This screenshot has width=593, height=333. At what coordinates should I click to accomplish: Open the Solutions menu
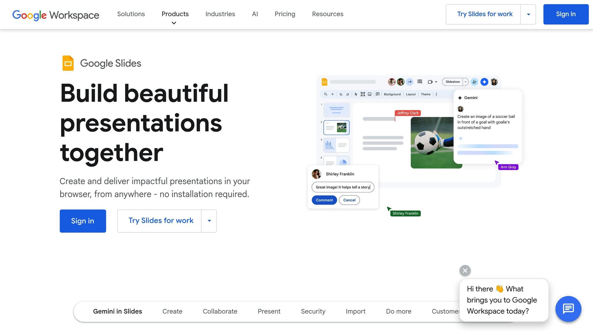(x=131, y=14)
